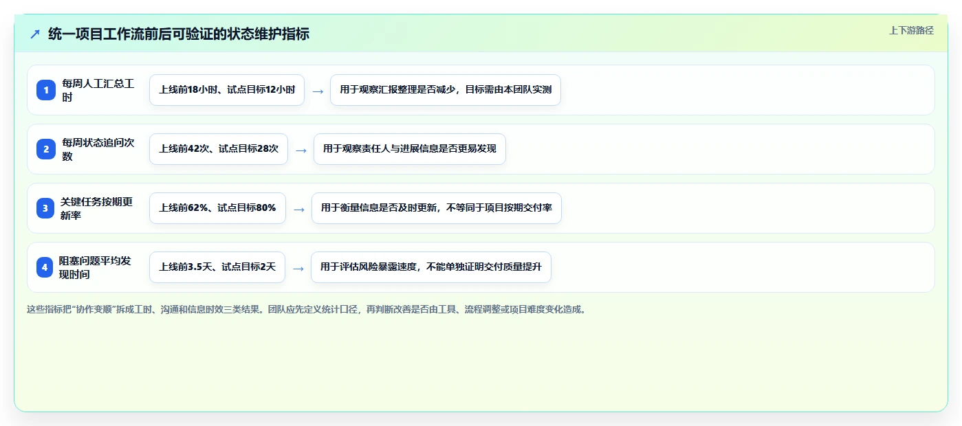Screen dimensions: 962x426
Task: Click the 用于衡量信息是否及时更新 note box
Action: click(437, 208)
